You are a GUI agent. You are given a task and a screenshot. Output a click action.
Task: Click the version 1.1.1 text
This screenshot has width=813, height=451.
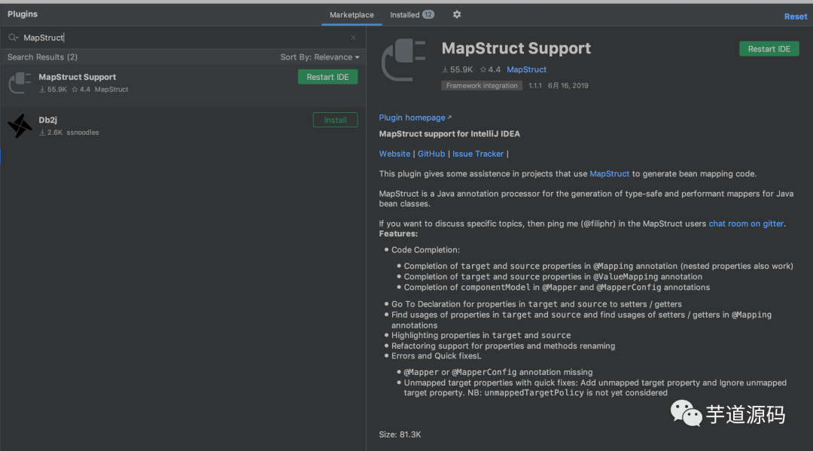(x=535, y=86)
